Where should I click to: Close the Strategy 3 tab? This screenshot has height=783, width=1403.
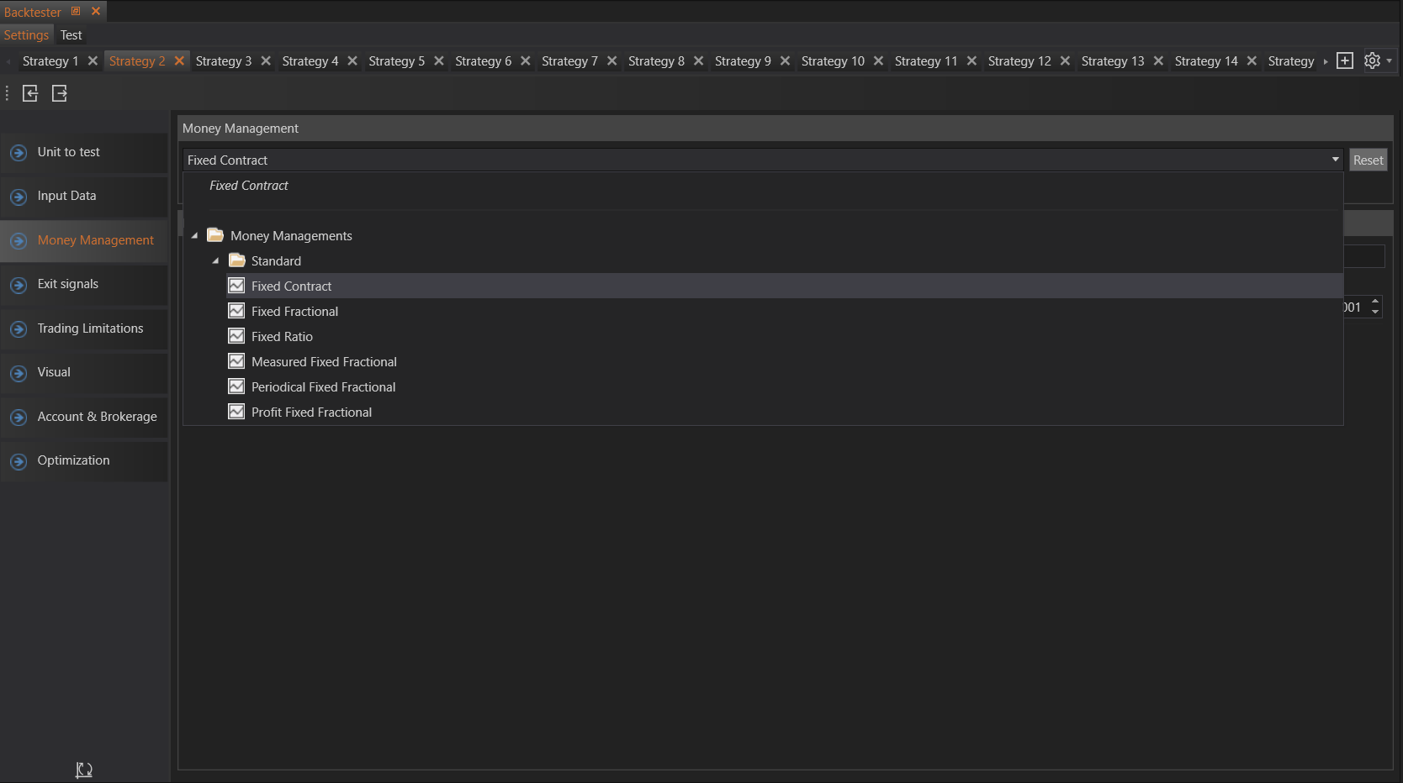point(266,61)
